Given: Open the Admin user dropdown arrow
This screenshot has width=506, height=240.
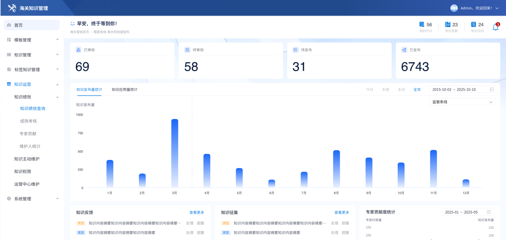Looking at the screenshot, I should click(x=497, y=8).
